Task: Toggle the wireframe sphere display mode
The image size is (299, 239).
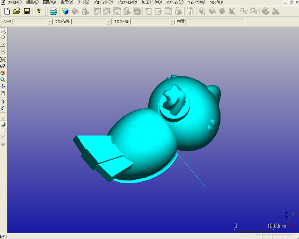Action: 3,130
